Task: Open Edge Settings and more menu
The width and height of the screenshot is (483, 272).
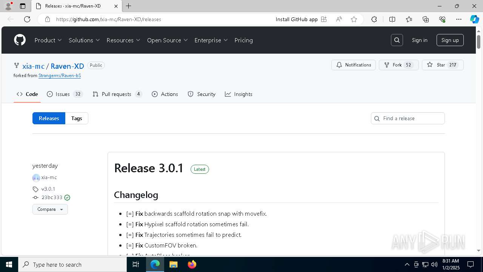Action: pos(459,19)
